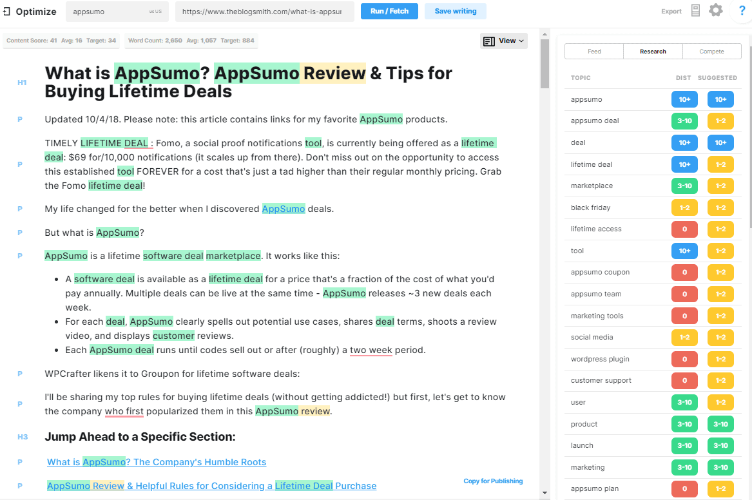Click the editor scroll down arrow
752x500 pixels.
coord(545,493)
